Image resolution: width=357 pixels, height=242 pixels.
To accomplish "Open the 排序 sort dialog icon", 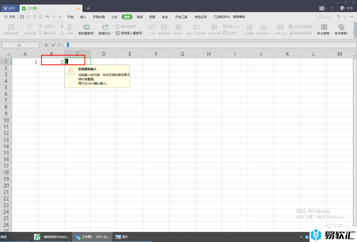I will coord(70,27).
